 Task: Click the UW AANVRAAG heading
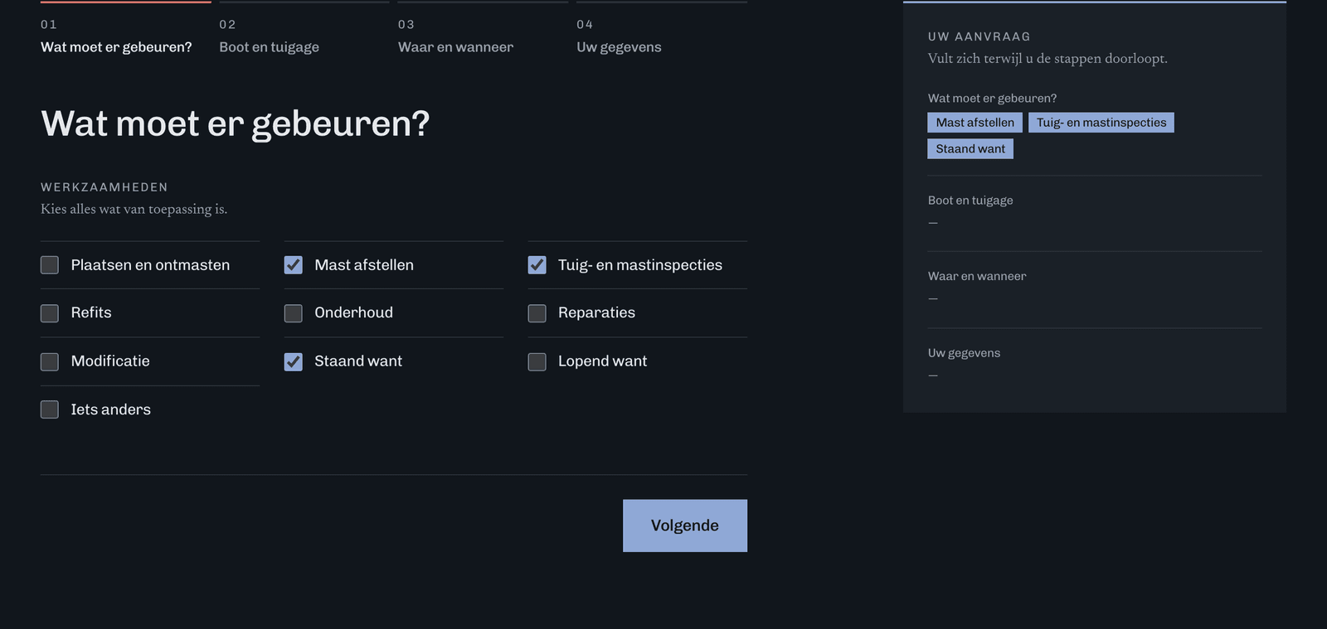(979, 36)
